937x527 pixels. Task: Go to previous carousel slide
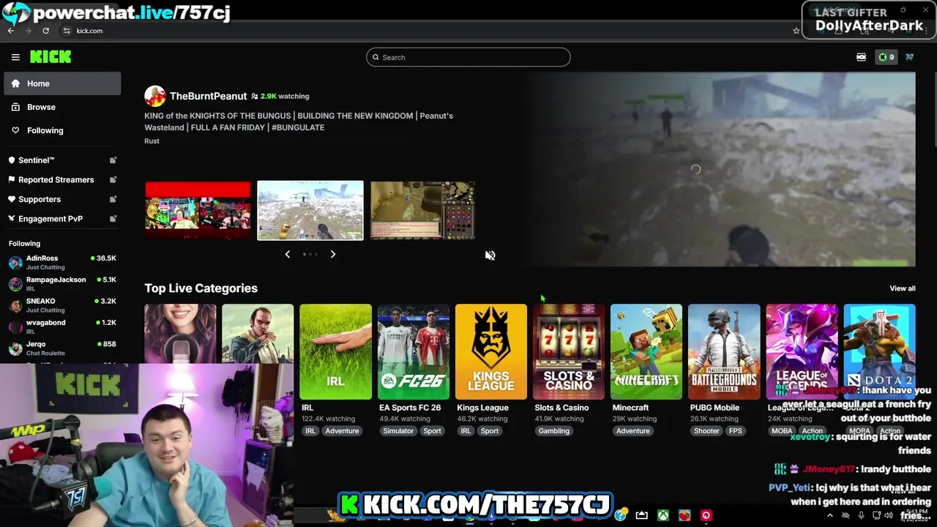click(288, 254)
